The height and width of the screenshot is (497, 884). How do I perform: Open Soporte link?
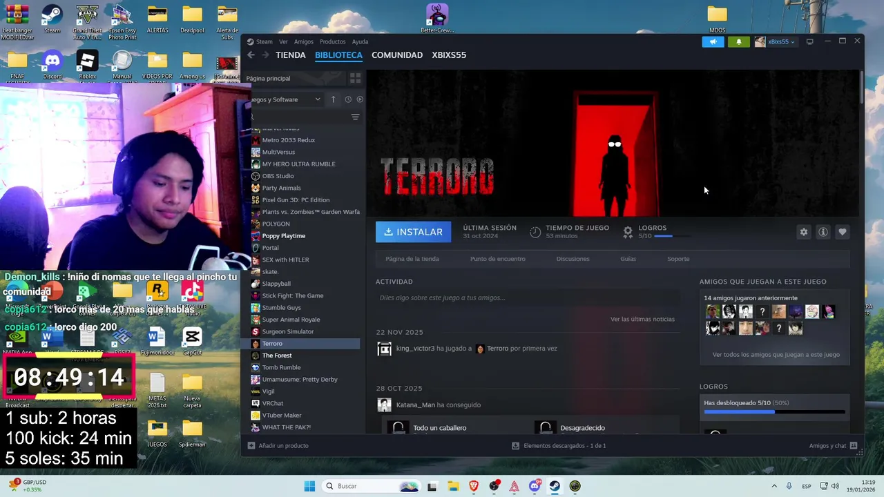click(x=678, y=259)
